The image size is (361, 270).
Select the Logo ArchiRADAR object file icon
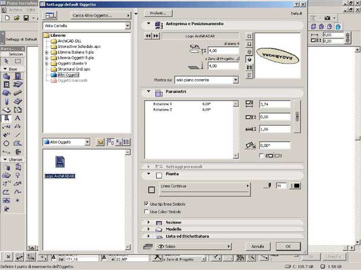tap(60, 163)
